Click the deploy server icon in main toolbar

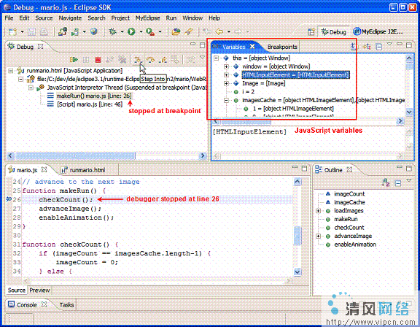(x=63, y=32)
